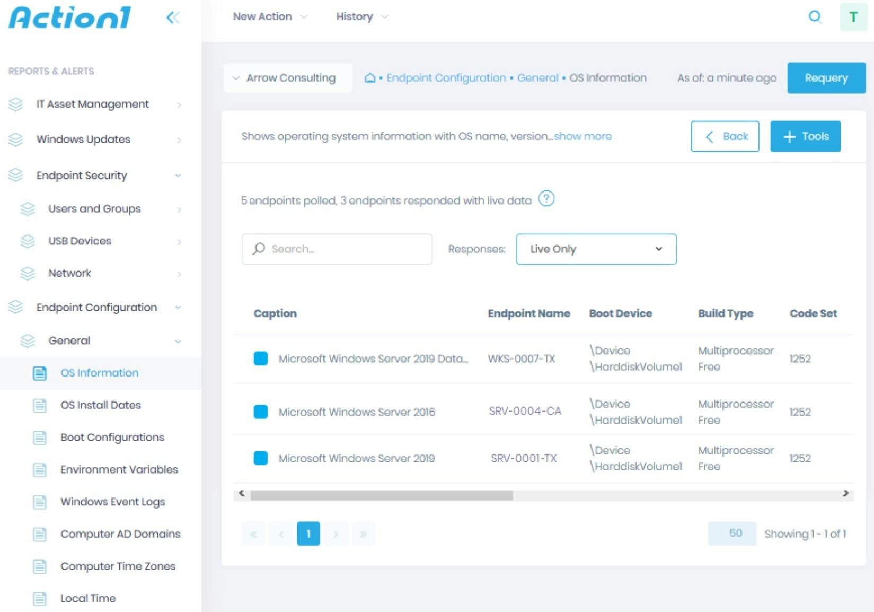The height and width of the screenshot is (612, 874).
Task: Click the scrollbar right arrow
Action: pos(845,494)
